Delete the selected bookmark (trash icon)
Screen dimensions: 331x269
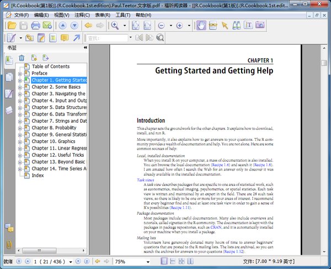pos(22,58)
